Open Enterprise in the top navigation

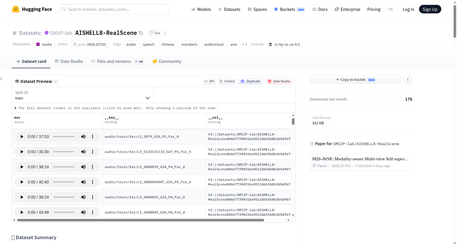(x=347, y=9)
